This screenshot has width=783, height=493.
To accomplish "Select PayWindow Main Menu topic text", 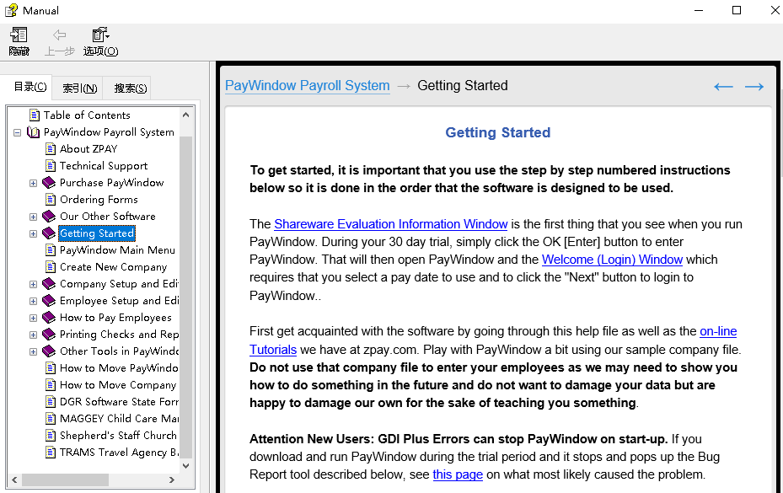I will (117, 250).
